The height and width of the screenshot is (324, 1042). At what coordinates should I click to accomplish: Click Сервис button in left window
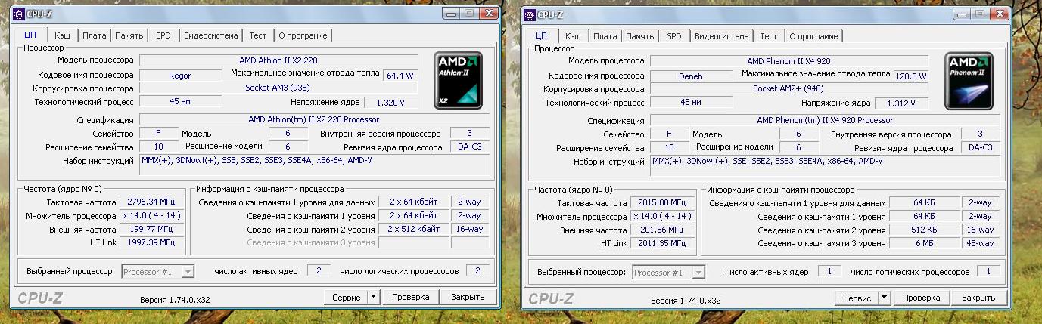(346, 298)
